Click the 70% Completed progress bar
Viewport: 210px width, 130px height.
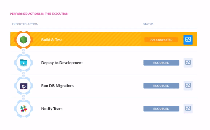161,40
